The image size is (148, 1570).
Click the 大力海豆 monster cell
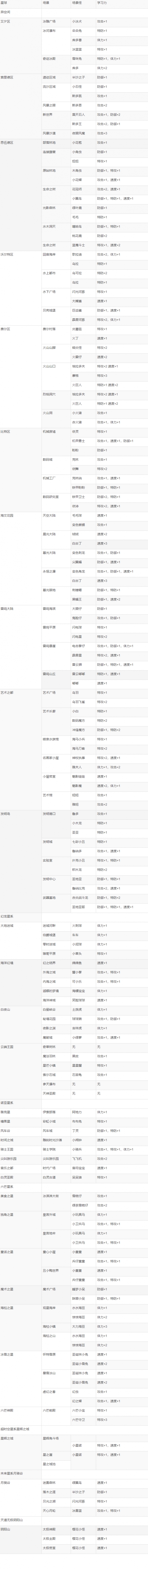point(83,1327)
